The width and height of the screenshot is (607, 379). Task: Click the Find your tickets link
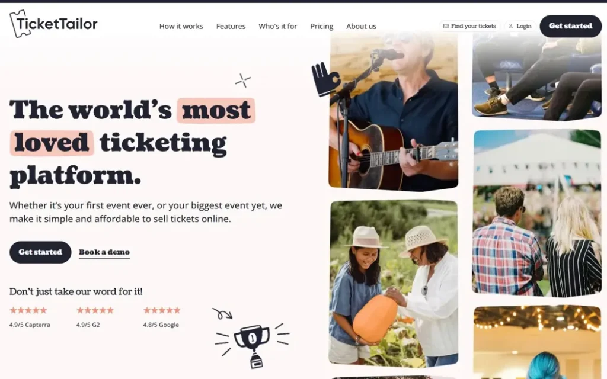469,26
